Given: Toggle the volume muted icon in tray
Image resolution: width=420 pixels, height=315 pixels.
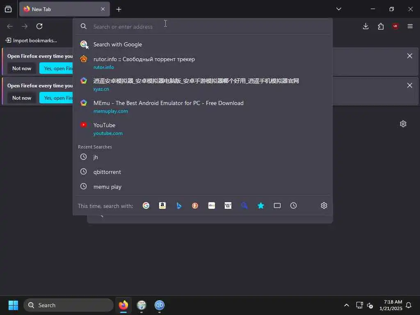Looking at the screenshot, I should point(370,305).
